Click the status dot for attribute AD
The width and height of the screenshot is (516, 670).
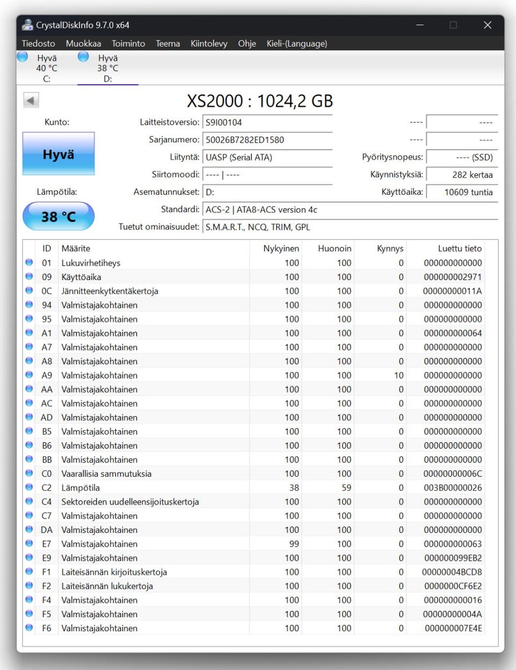[29, 417]
